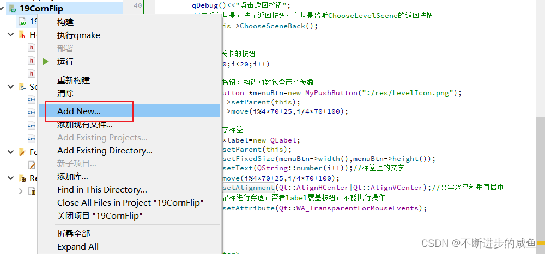Click the green Run triangle icon

[45, 62]
